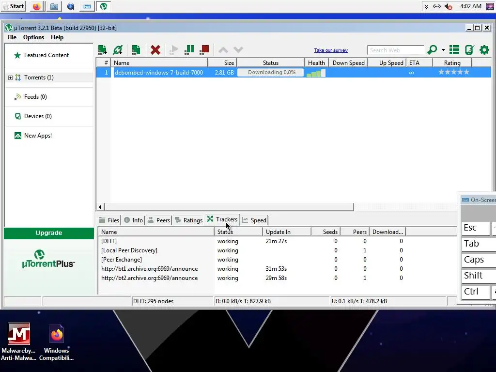Click the Take our survey link
Image resolution: width=496 pixels, height=372 pixels.
331,50
